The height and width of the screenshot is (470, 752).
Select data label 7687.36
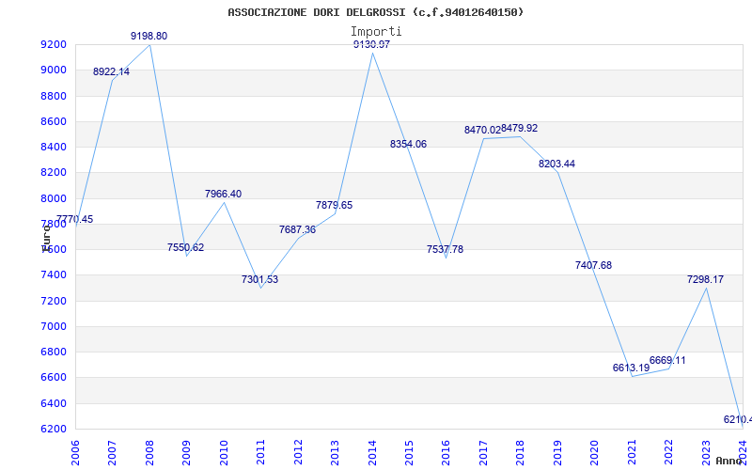pos(298,229)
